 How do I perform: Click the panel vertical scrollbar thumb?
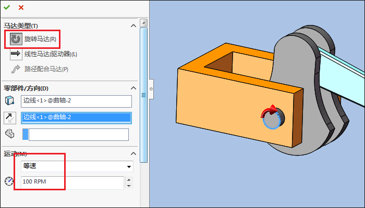pyautogui.click(x=143, y=95)
